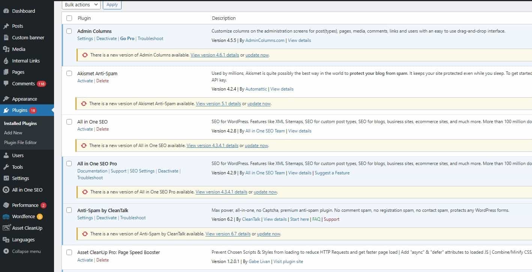Image resolution: width=532 pixels, height=272 pixels.
Task: Click the Media icon in sidebar
Action: pyautogui.click(x=6, y=49)
